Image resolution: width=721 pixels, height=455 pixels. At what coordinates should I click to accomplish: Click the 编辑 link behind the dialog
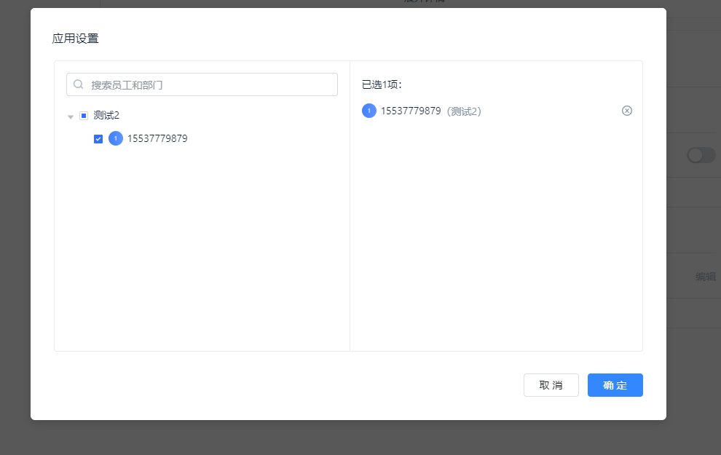click(705, 277)
